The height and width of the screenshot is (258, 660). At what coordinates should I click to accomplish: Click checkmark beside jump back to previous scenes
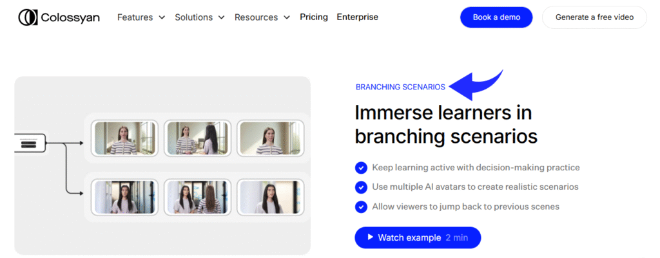(361, 207)
